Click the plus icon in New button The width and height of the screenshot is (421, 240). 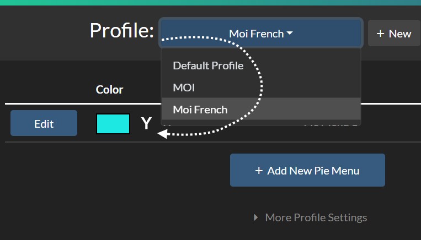tap(380, 34)
